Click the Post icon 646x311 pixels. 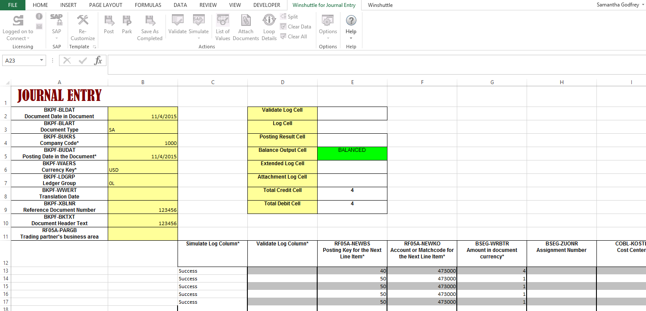pyautogui.click(x=109, y=20)
